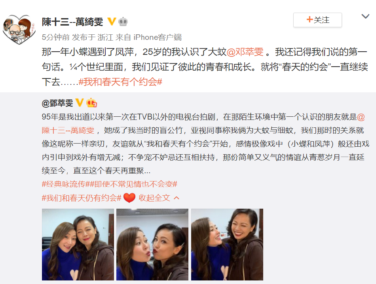Image resolution: width=376 pixels, height=284 pixels.
Task: Open the 陳十三--萬綺雯 username link
Action: coord(72,22)
